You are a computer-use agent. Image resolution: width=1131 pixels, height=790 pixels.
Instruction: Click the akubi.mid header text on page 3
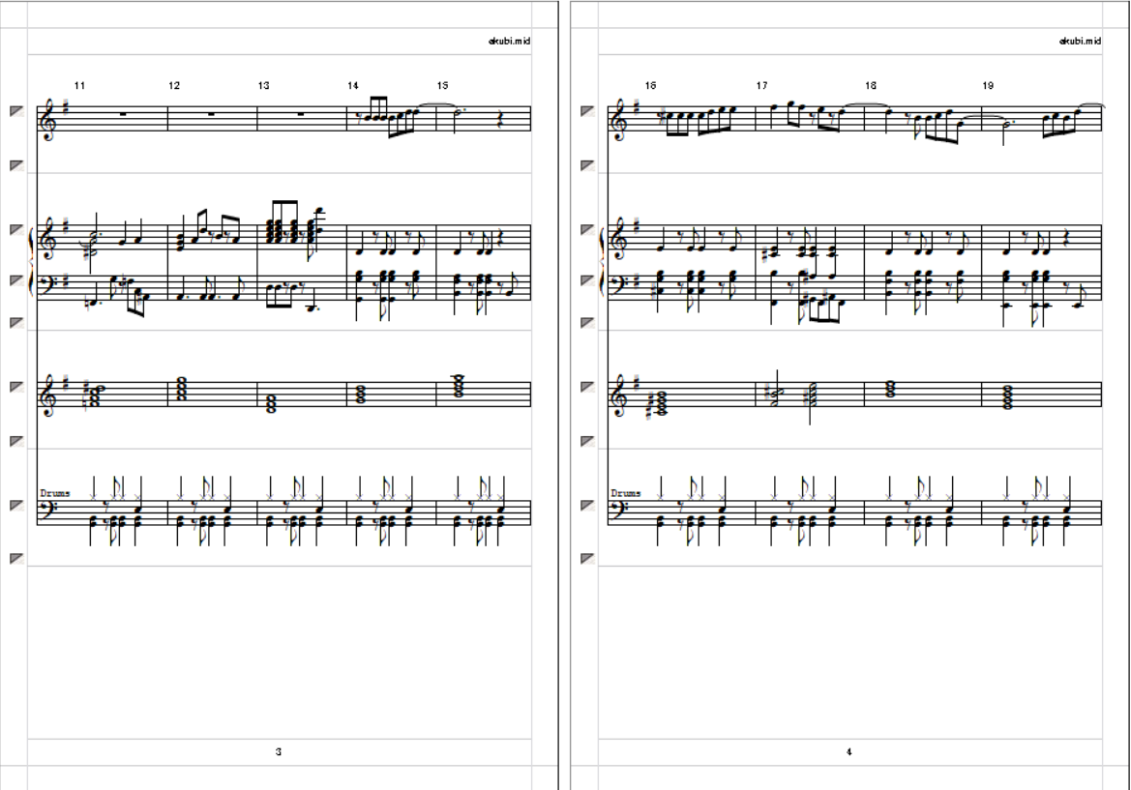509,41
